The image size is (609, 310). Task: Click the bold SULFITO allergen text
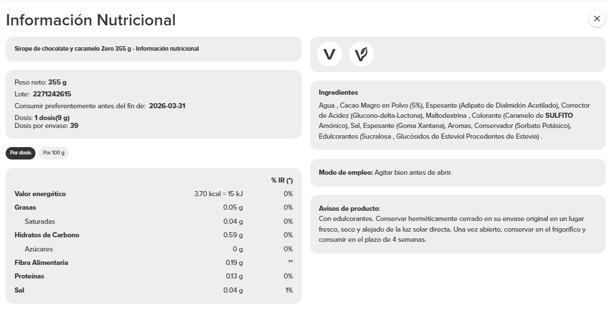559,115
